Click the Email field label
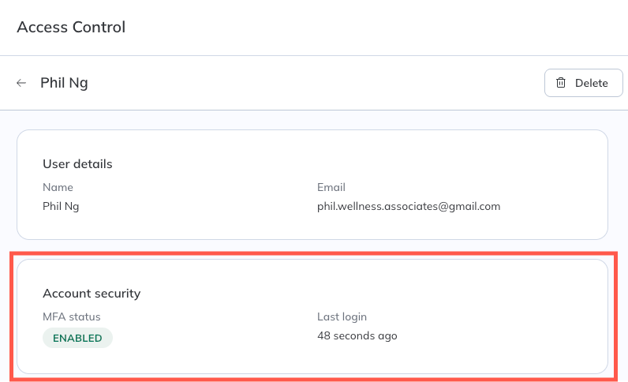Image resolution: width=628 pixels, height=382 pixels. (331, 187)
